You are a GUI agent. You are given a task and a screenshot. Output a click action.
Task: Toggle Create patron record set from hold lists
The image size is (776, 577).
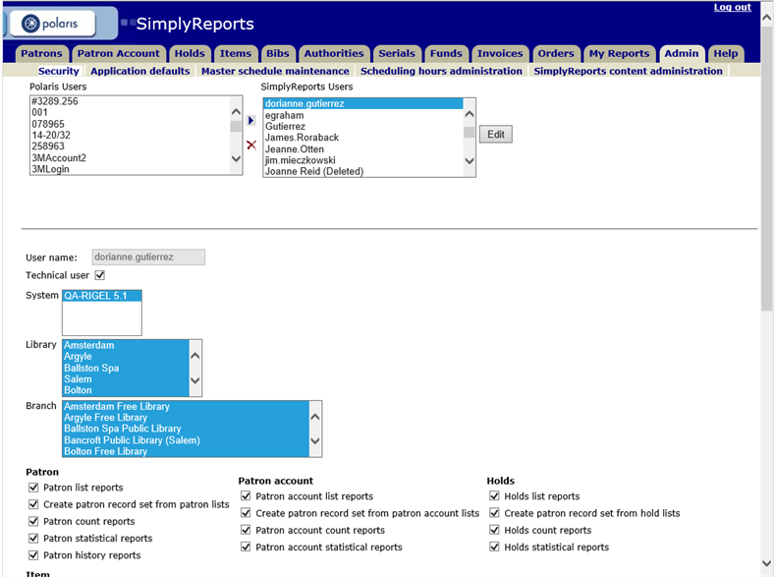coord(494,512)
